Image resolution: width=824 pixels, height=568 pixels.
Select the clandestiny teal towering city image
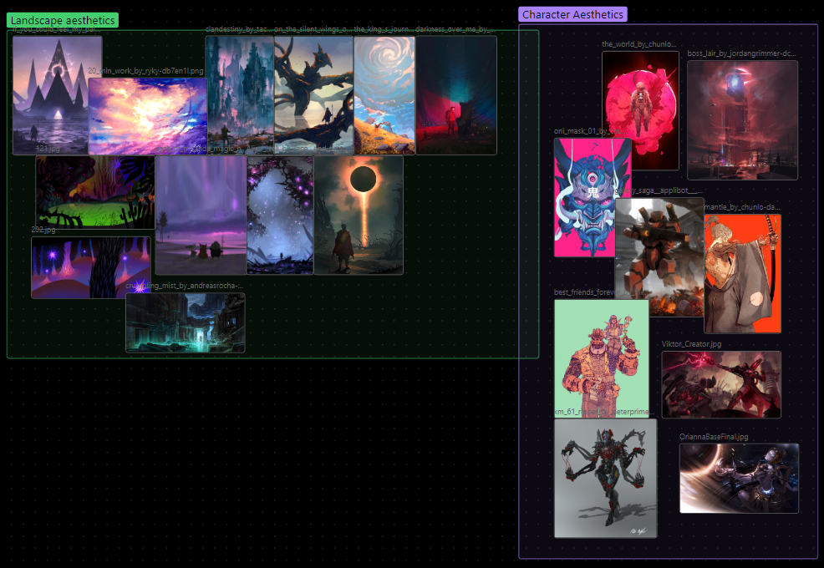point(240,95)
